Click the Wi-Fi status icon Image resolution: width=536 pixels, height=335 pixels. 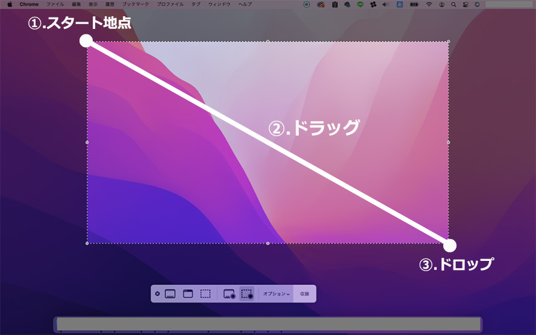click(429, 4)
